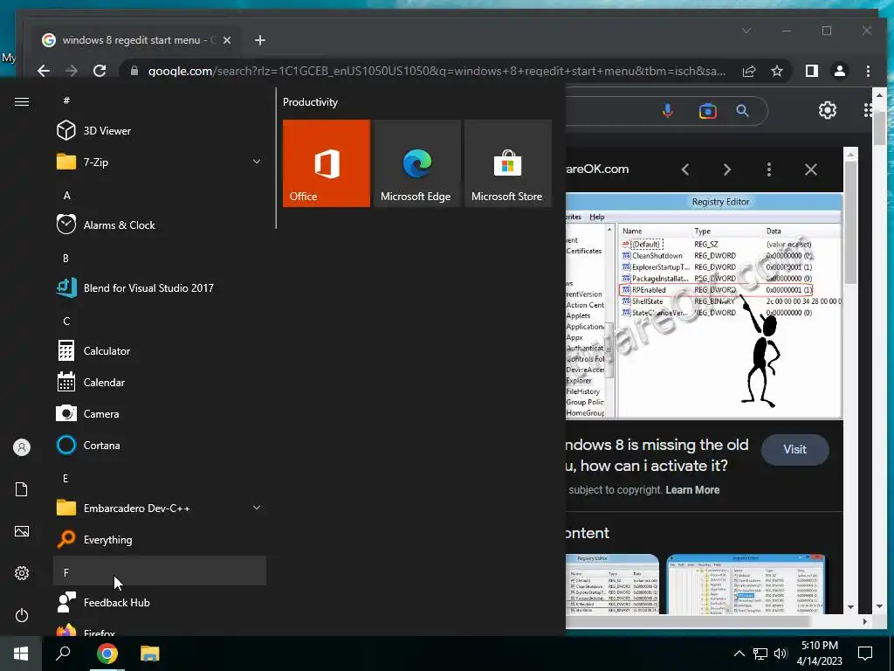Viewport: 894px width, 671px height.
Task: Launch the Everything search app
Action: click(x=160, y=539)
